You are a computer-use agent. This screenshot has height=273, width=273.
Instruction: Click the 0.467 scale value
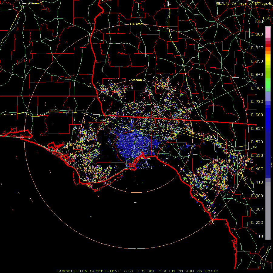[257, 169]
